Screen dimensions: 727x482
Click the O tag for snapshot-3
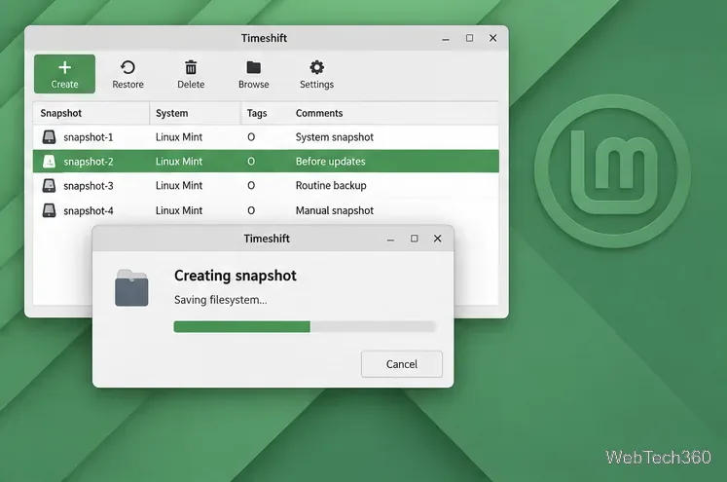(251, 186)
